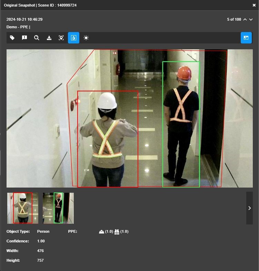Click the locate object map-pin icon
This screenshot has height=271, width=259.
tap(61, 38)
